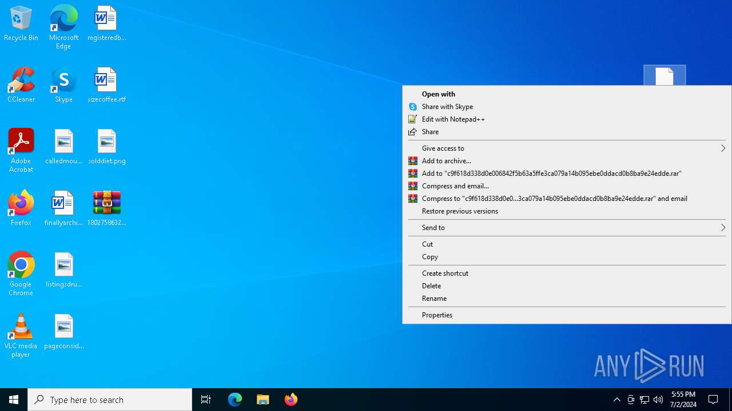The image size is (732, 411).
Task: Expand the Send to submenu
Action: click(567, 228)
